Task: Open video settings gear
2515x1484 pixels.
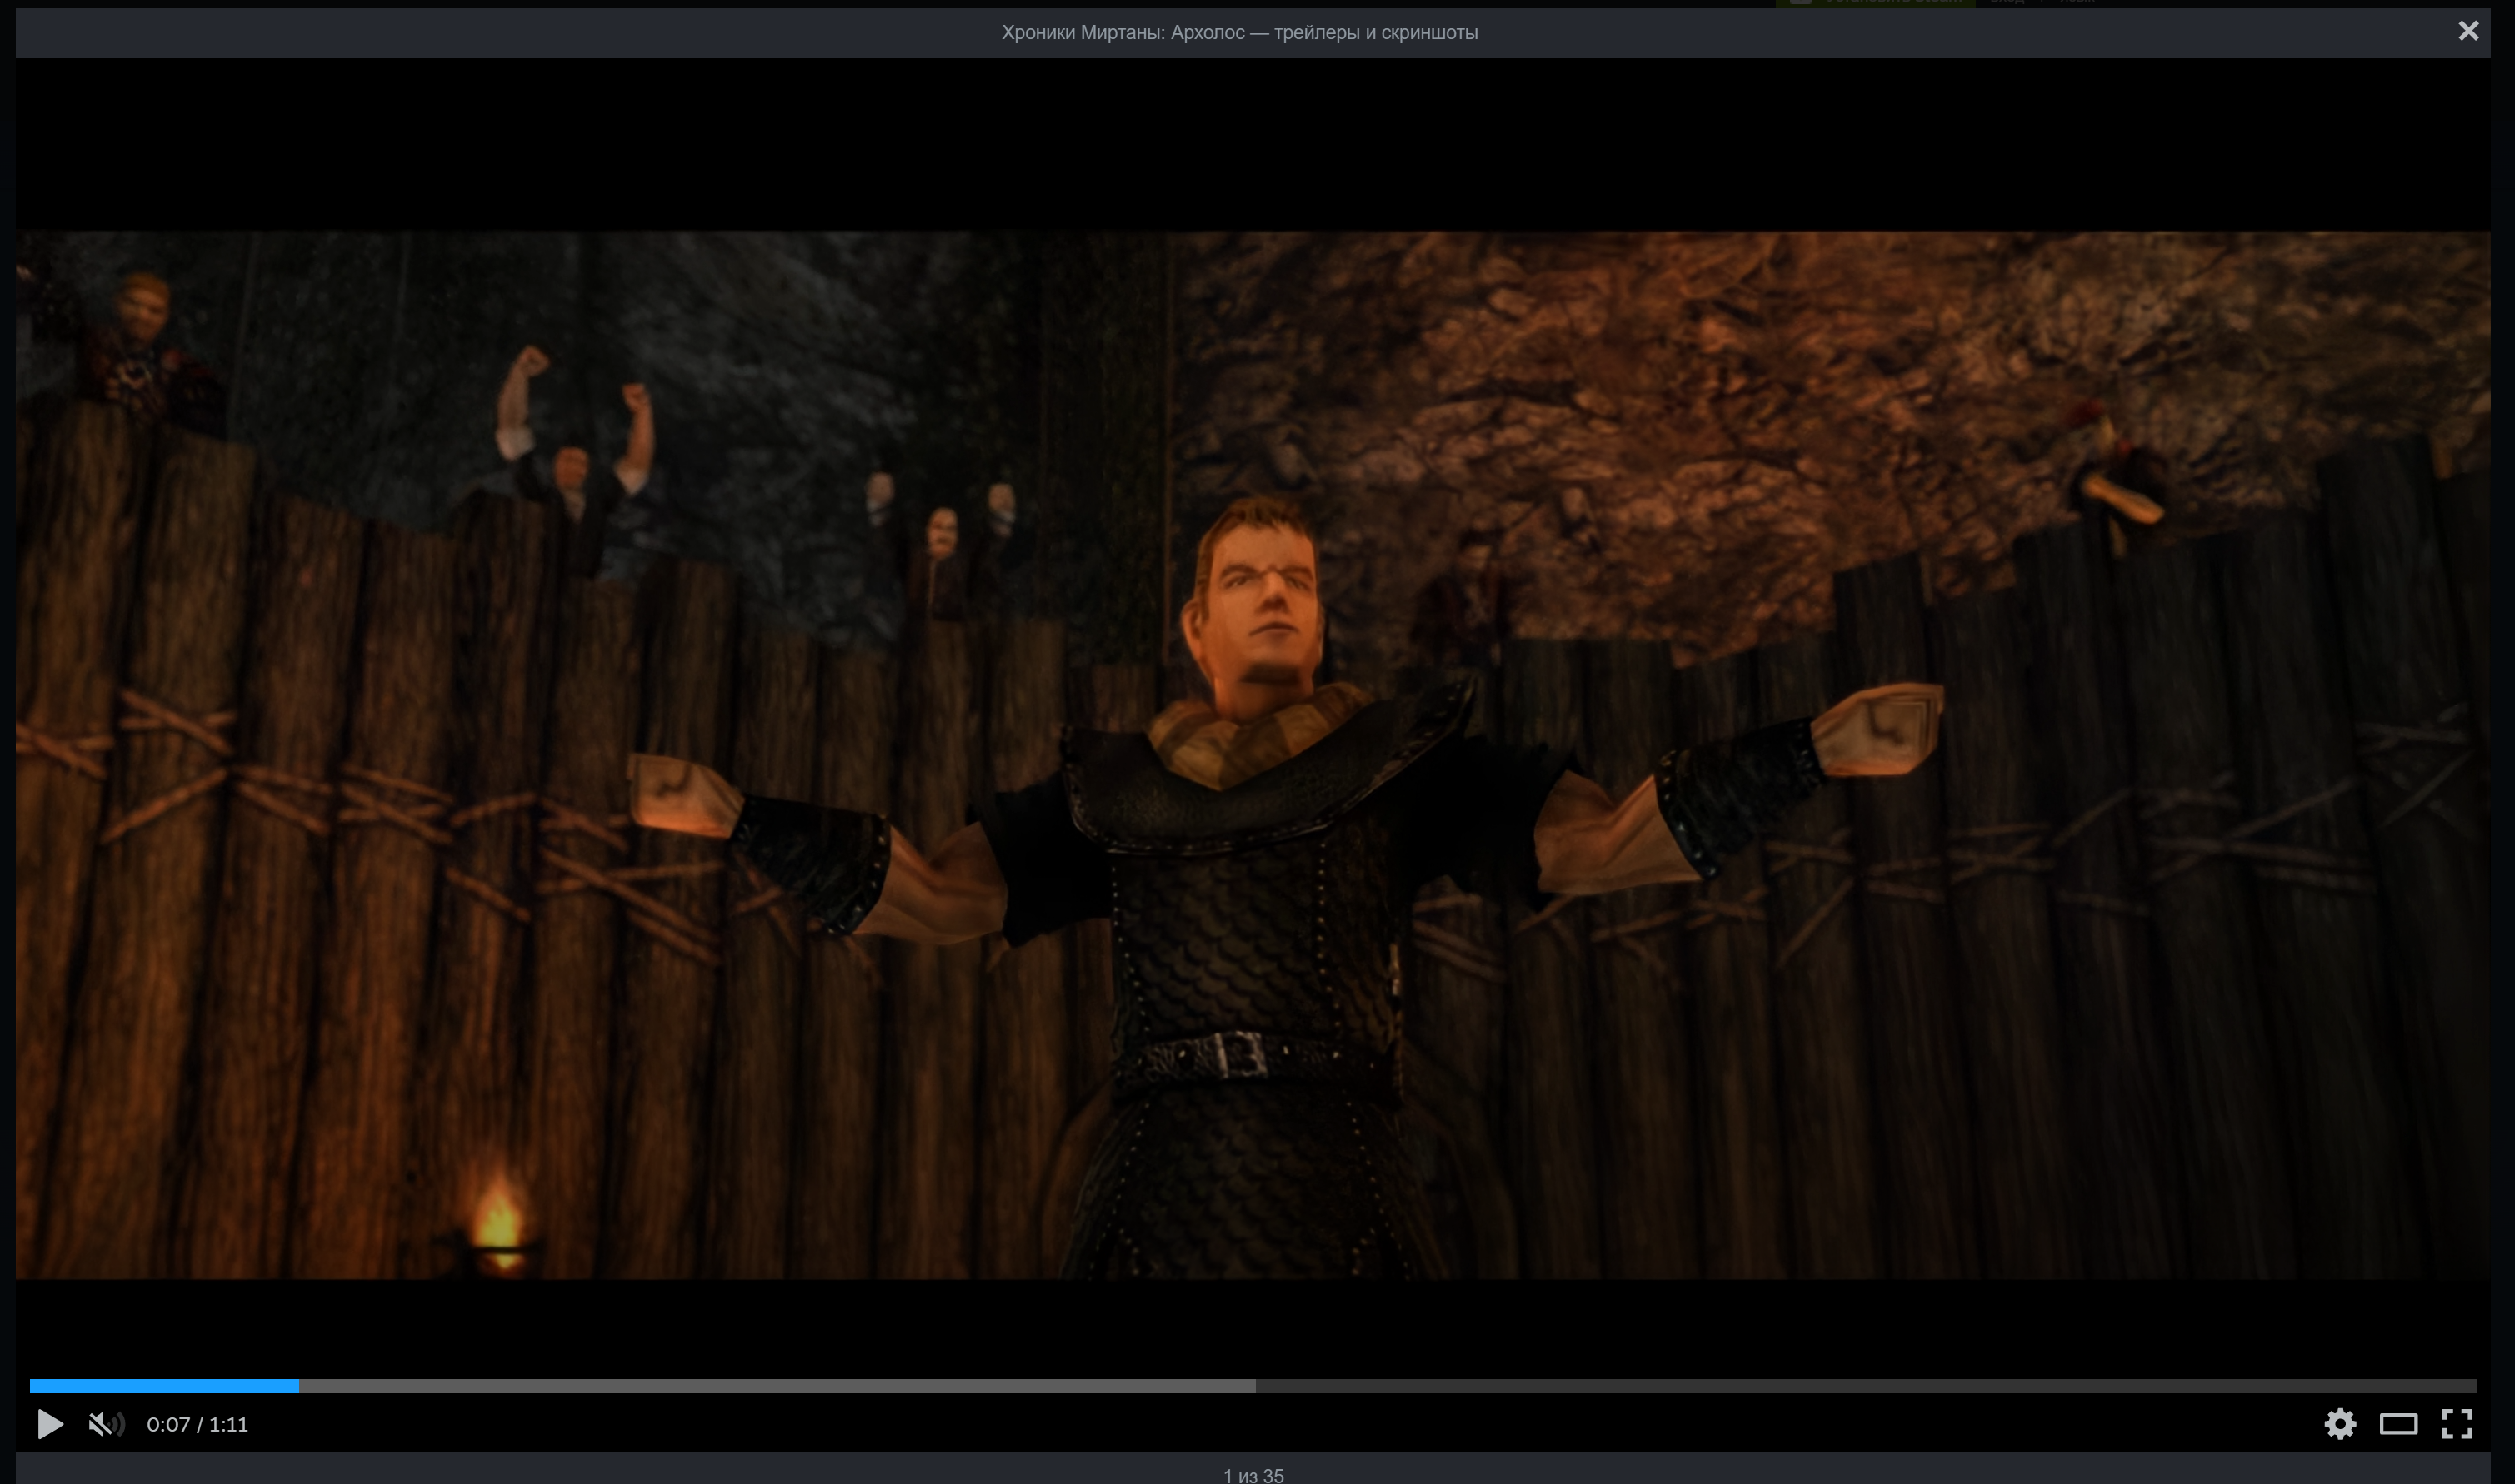Action: click(x=2340, y=1423)
